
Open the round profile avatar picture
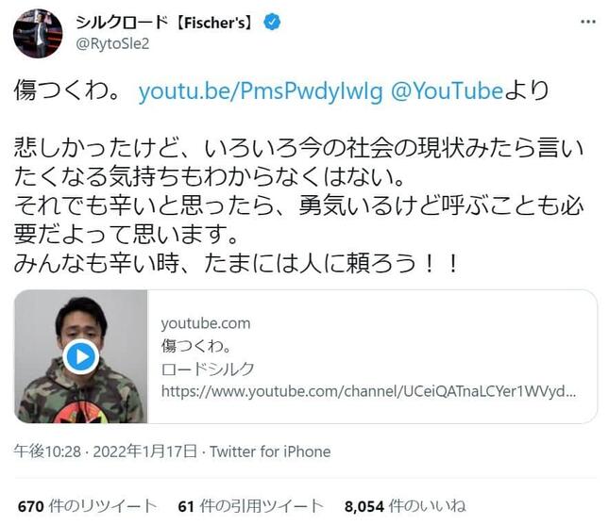(x=38, y=34)
